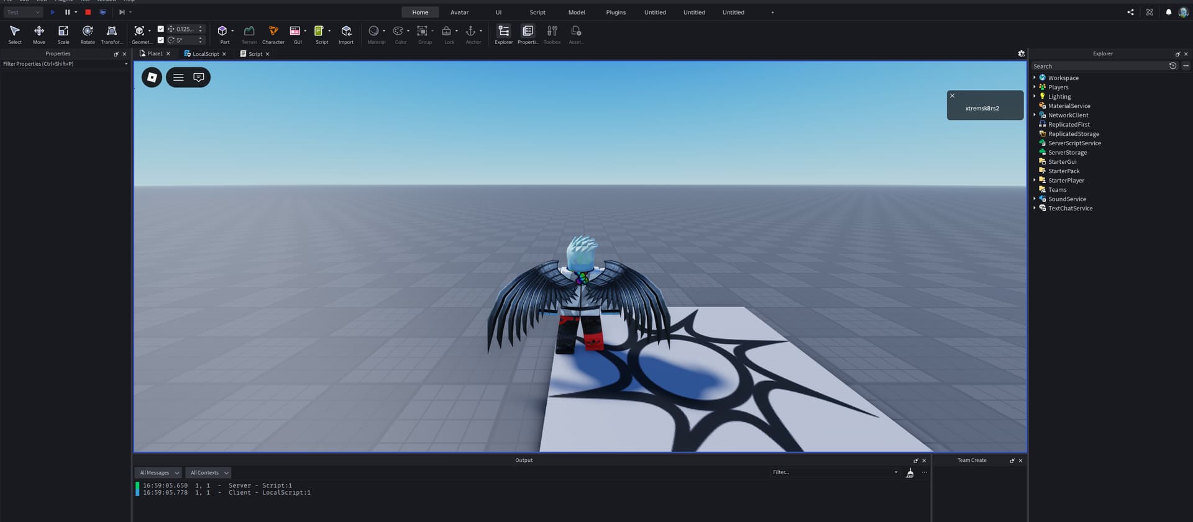The width and height of the screenshot is (1193, 522).
Task: Expand the SoundService node
Action: pyautogui.click(x=1035, y=199)
